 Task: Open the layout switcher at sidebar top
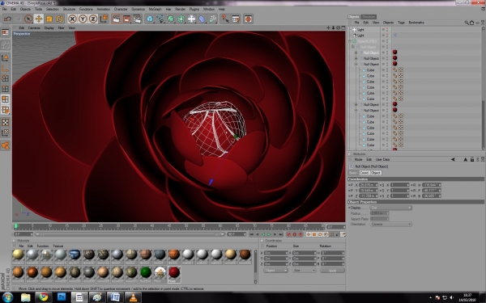pos(6,32)
